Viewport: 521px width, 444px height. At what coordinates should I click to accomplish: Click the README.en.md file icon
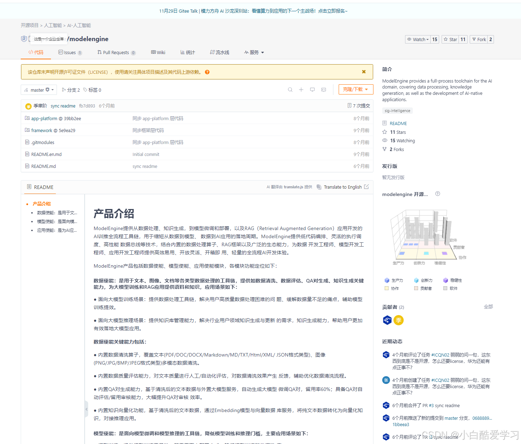click(27, 154)
